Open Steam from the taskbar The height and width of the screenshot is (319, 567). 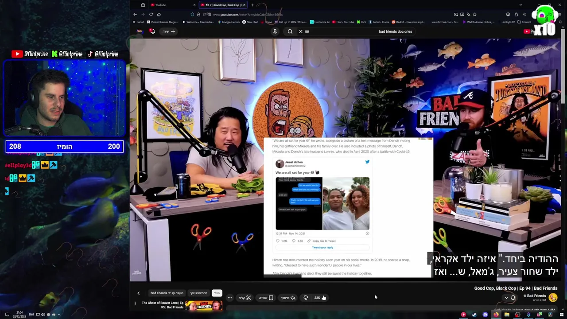click(474, 315)
